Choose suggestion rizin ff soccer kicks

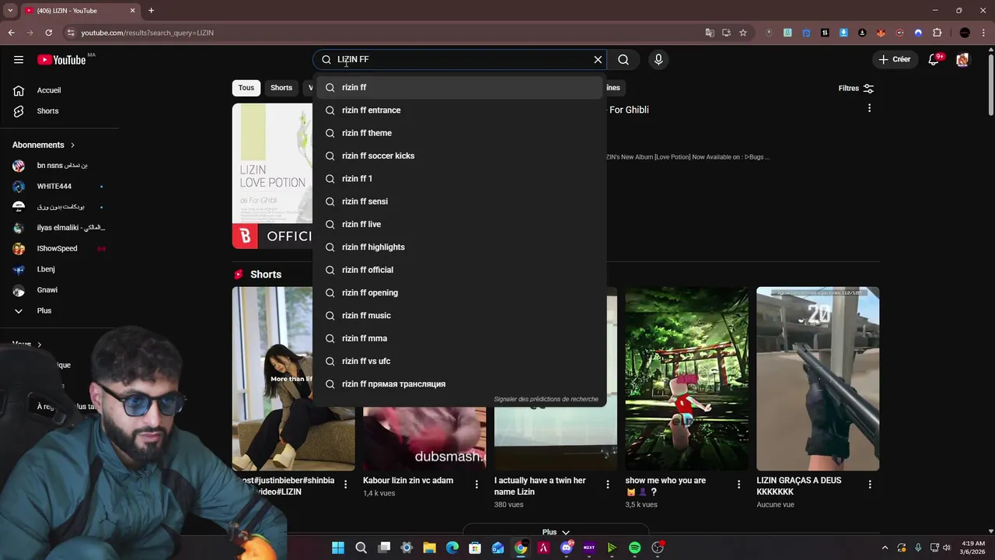[x=459, y=156]
